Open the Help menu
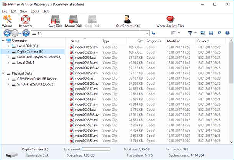The width and height of the screenshot is (234, 160). click(x=46, y=11)
